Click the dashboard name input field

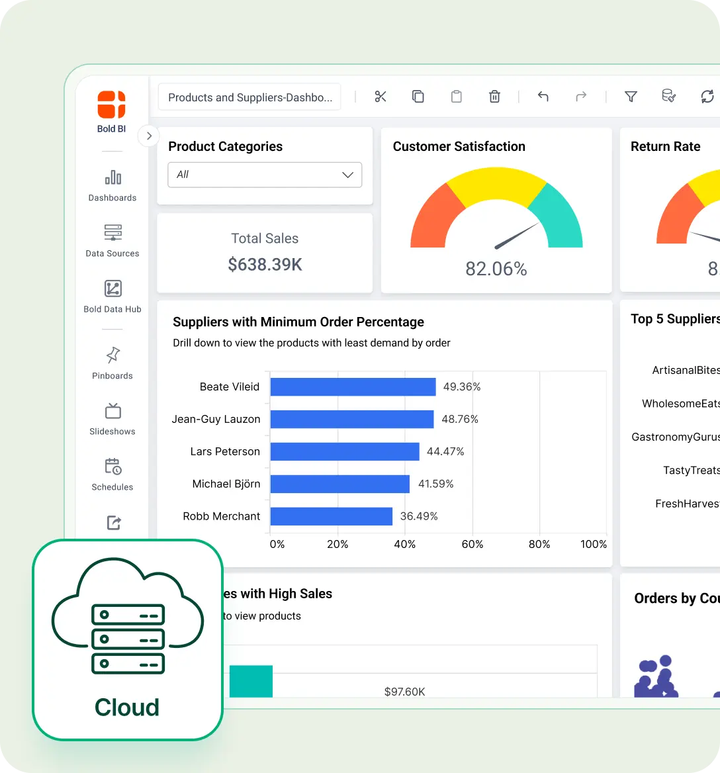coord(249,97)
